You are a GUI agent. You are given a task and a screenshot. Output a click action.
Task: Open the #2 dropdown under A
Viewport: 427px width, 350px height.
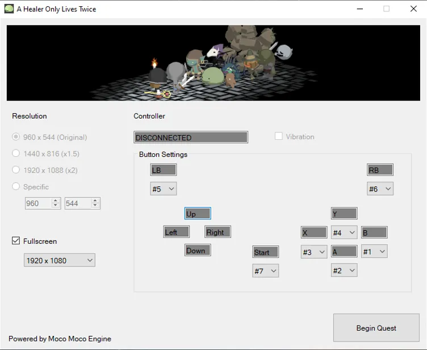[344, 270]
